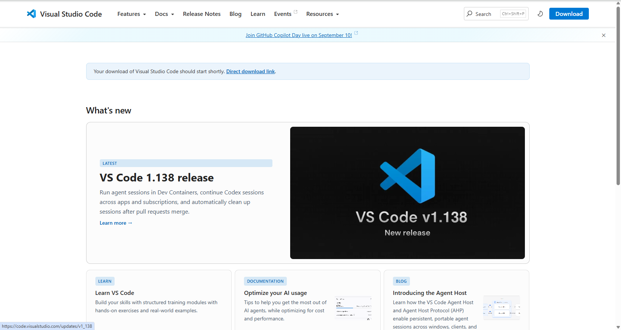The height and width of the screenshot is (330, 621).
Task: Open the Events nav link
Action: 283,14
